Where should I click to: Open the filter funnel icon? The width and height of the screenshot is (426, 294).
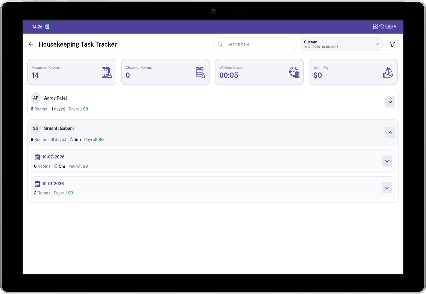coord(392,44)
